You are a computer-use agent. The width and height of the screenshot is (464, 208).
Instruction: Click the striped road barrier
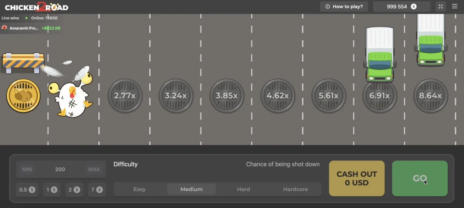coord(23,62)
